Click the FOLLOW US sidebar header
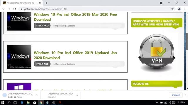The image size is (188, 105). tap(157, 84)
